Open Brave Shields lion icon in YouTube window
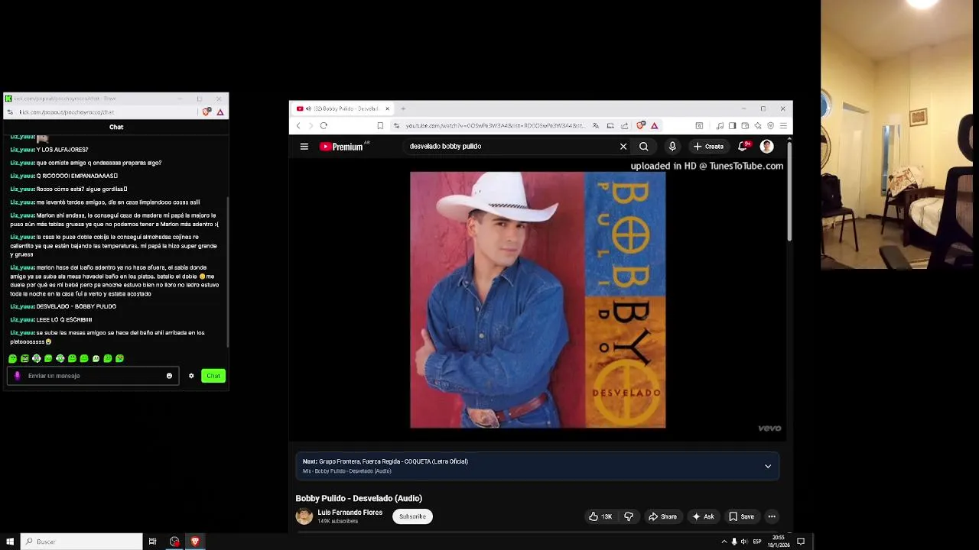 pos(641,126)
